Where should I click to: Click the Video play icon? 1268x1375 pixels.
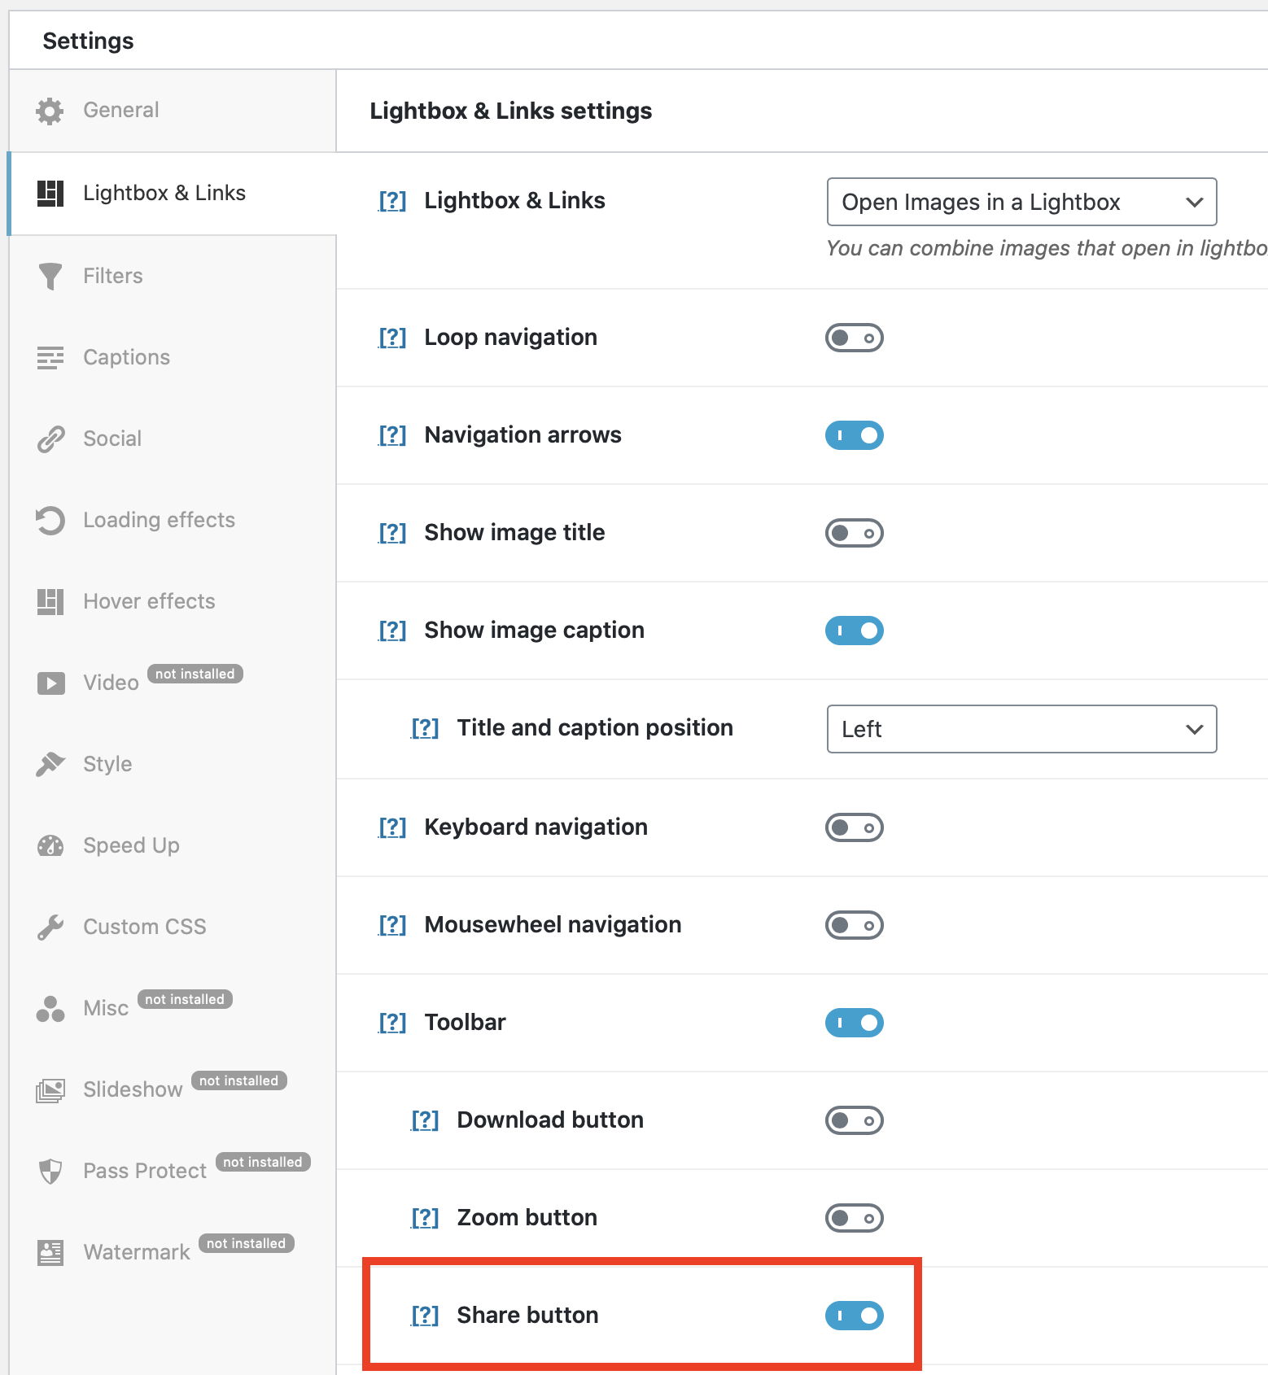50,683
